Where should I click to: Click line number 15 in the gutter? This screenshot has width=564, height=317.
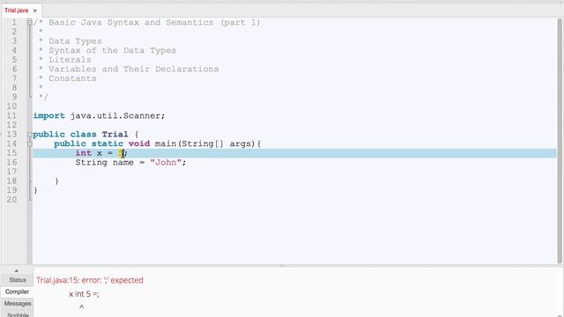pos(11,153)
